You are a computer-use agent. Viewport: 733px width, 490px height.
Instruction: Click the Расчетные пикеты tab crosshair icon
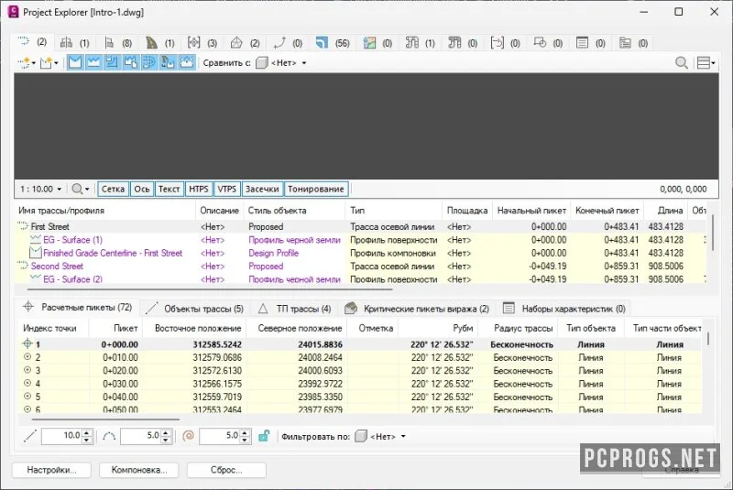coord(28,307)
